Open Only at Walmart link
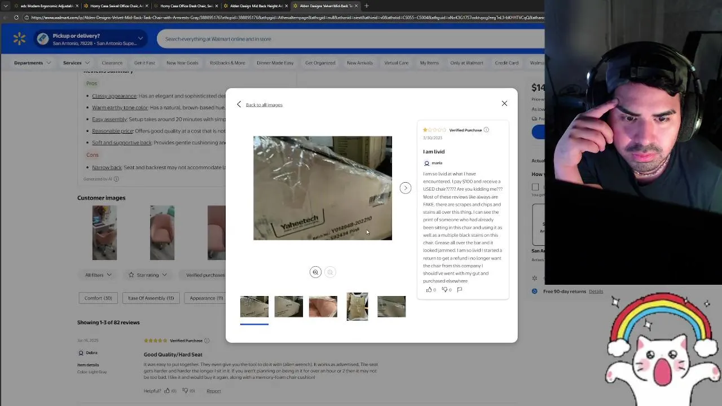The height and width of the screenshot is (406, 722). (467, 63)
